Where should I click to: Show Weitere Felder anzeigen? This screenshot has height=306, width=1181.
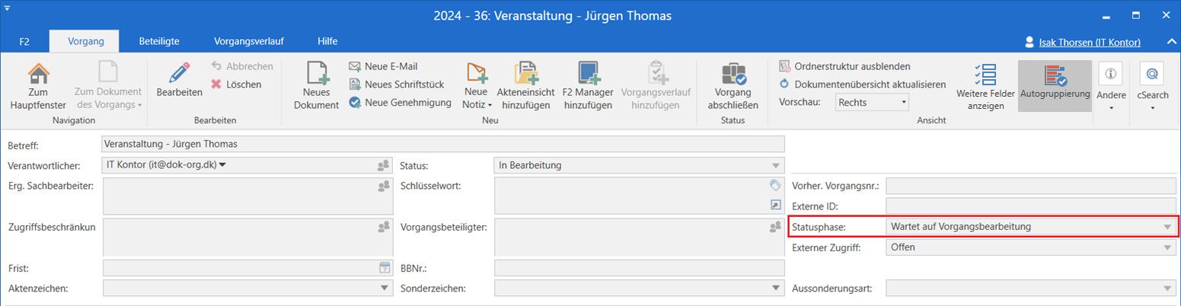click(985, 87)
